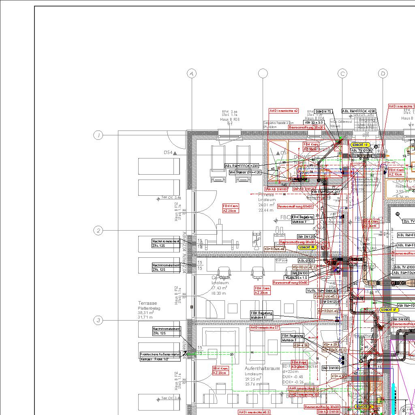Select the "DUK= -0.48" value

pyautogui.click(x=293, y=377)
